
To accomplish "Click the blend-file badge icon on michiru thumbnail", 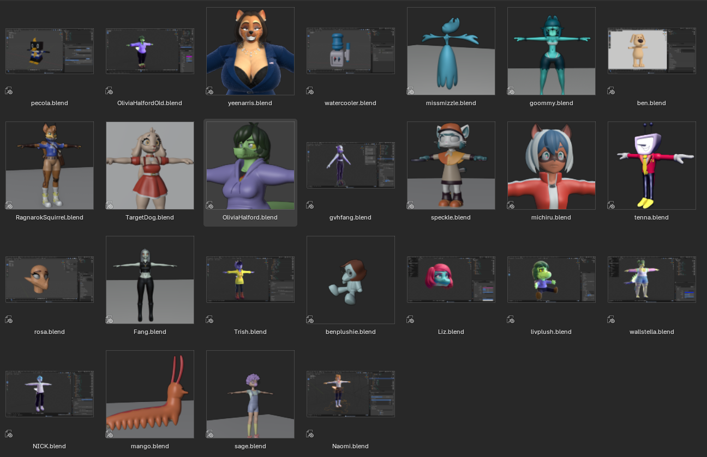I will pos(511,205).
